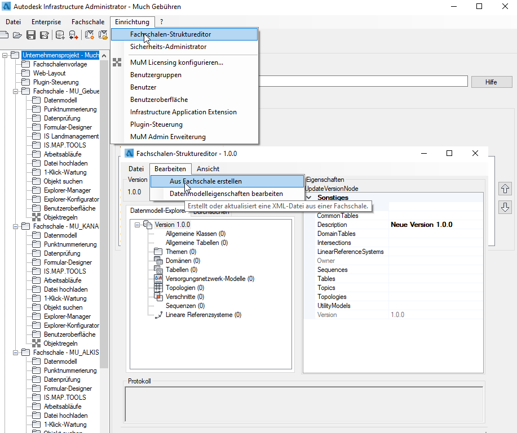517x433 pixels.
Task: Click the Topologien icon in the explorer
Action: [x=158, y=288]
